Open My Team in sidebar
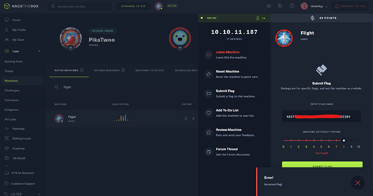This screenshot has width=373, height=196. [x=18, y=40]
